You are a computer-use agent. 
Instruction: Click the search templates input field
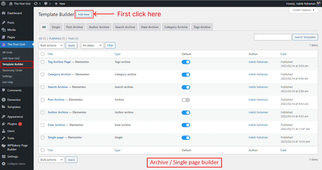273,37
